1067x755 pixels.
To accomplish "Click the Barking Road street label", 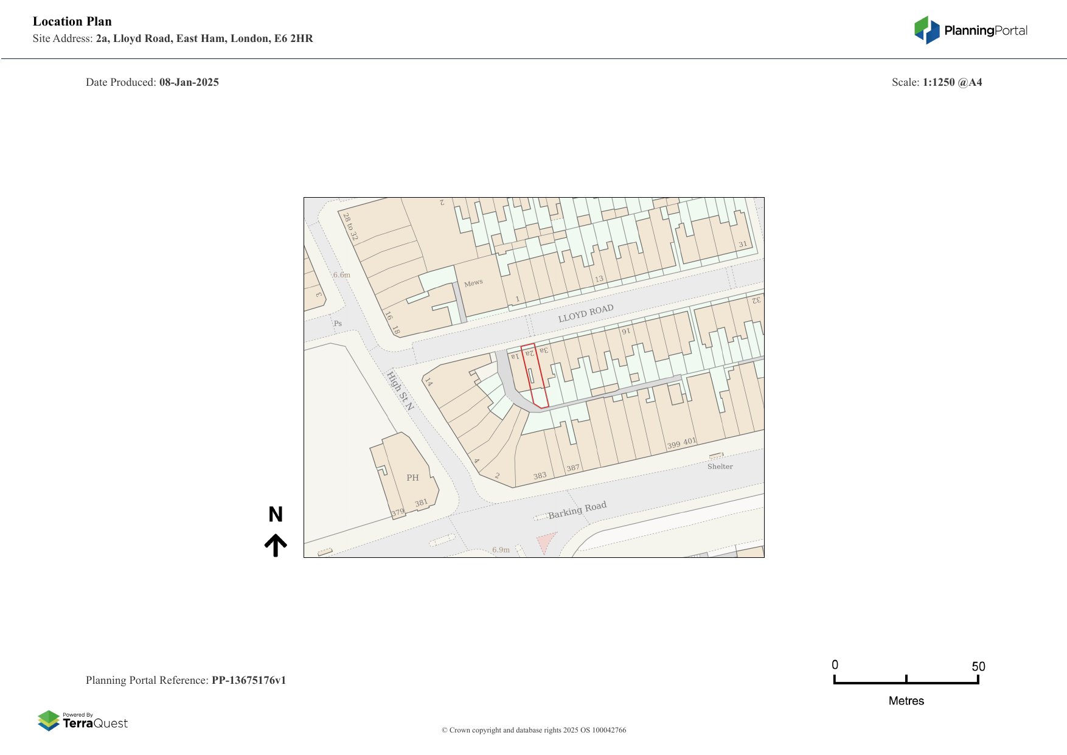I will coord(577,510).
